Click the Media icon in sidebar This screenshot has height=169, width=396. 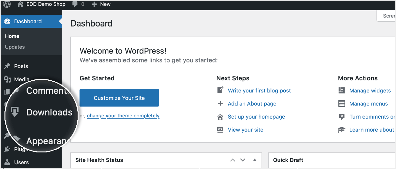(x=7, y=79)
